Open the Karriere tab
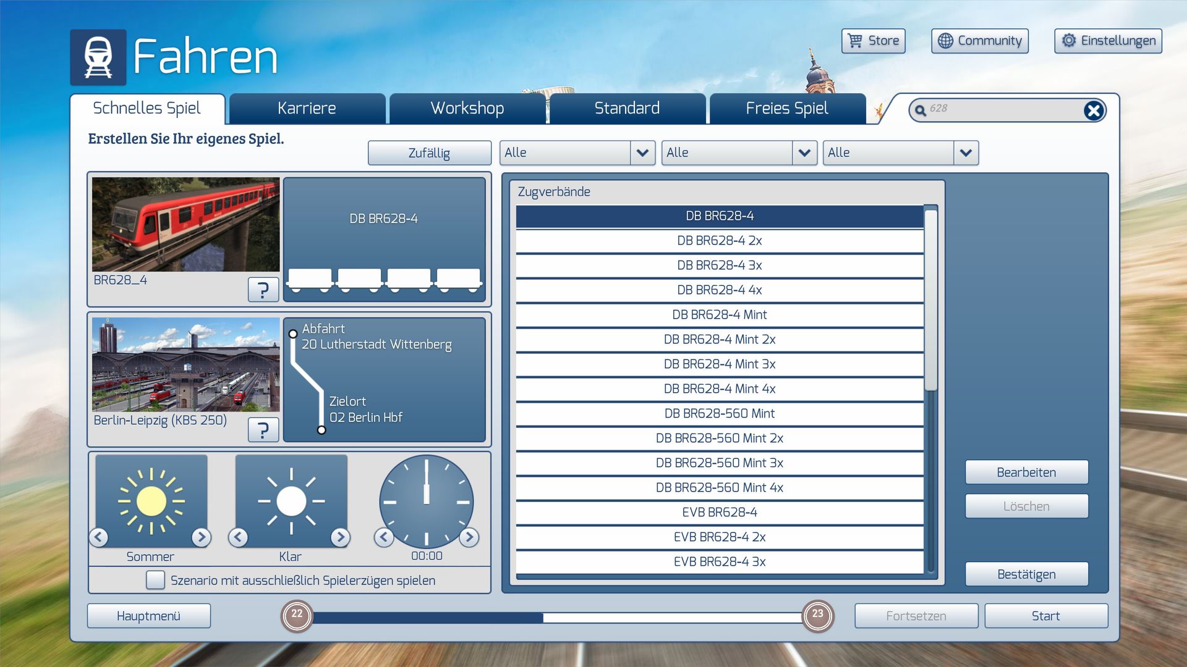This screenshot has width=1187, height=667. pyautogui.click(x=307, y=109)
